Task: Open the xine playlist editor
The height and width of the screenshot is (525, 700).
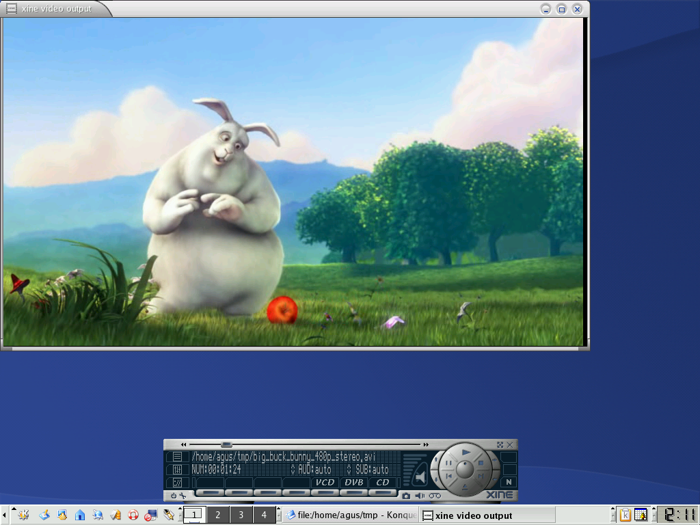Action: tap(177, 457)
